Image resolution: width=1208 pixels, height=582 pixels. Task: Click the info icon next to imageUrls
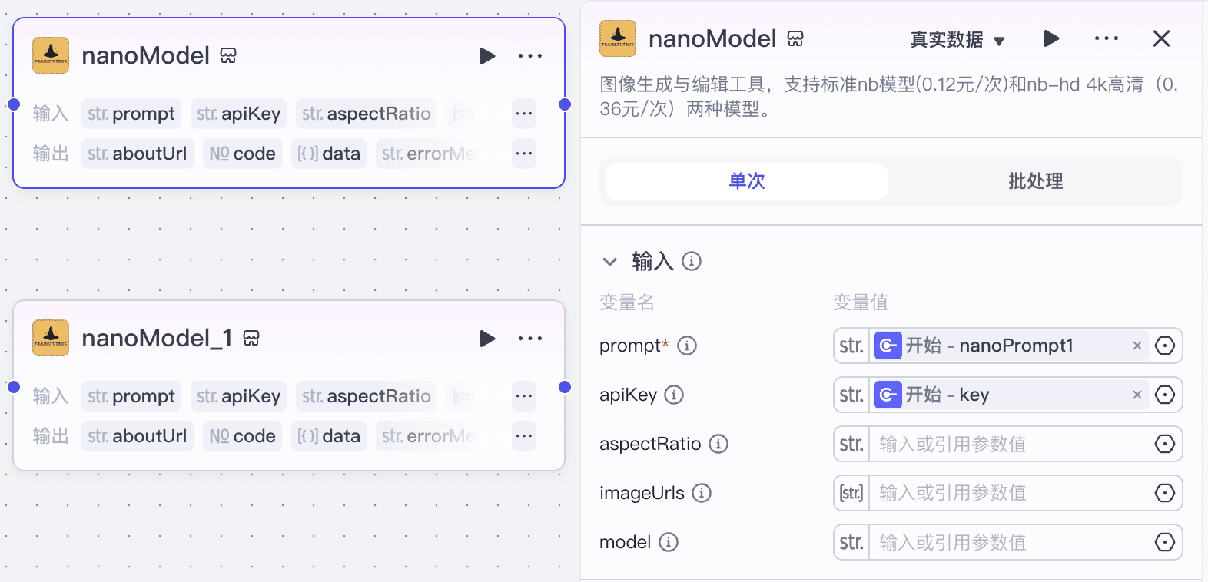point(702,494)
